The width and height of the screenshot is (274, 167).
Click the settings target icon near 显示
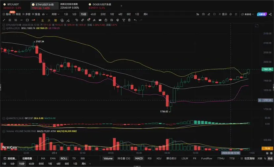click(x=231, y=14)
